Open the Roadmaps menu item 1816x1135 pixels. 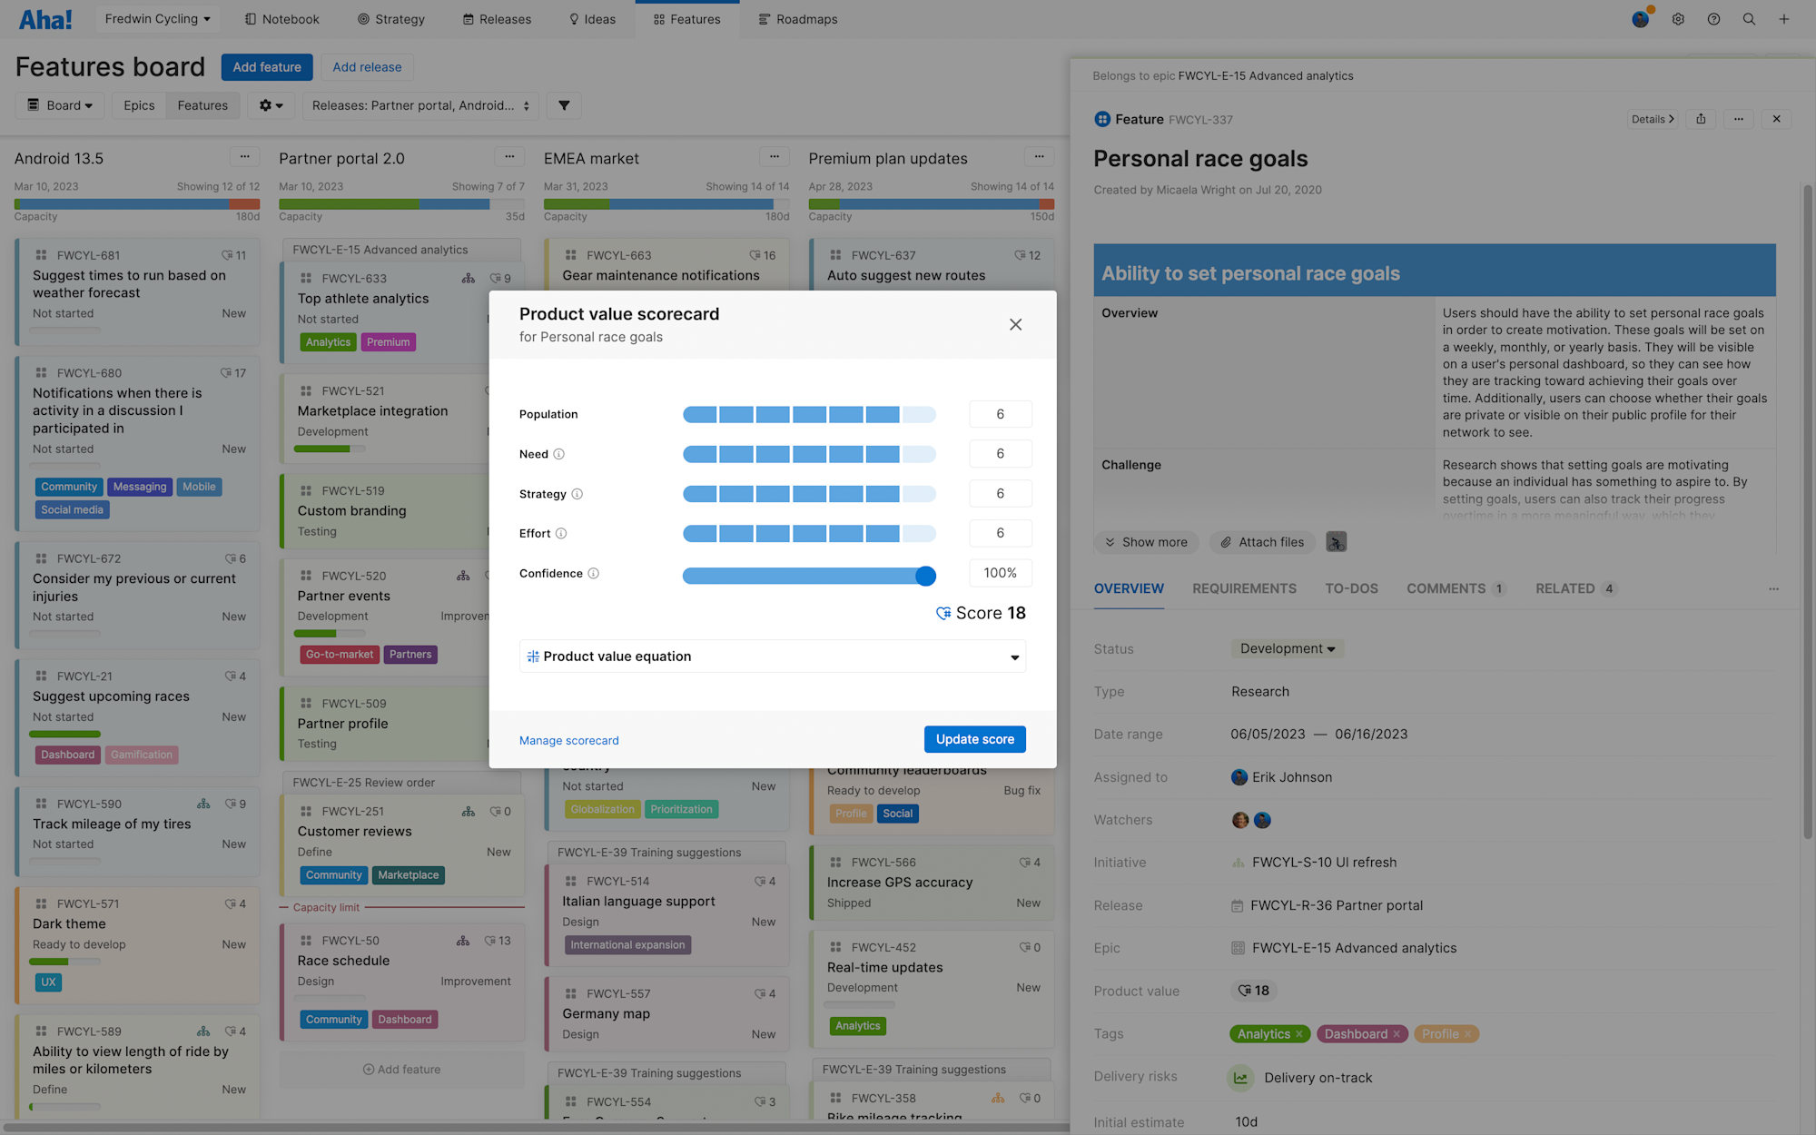click(797, 18)
